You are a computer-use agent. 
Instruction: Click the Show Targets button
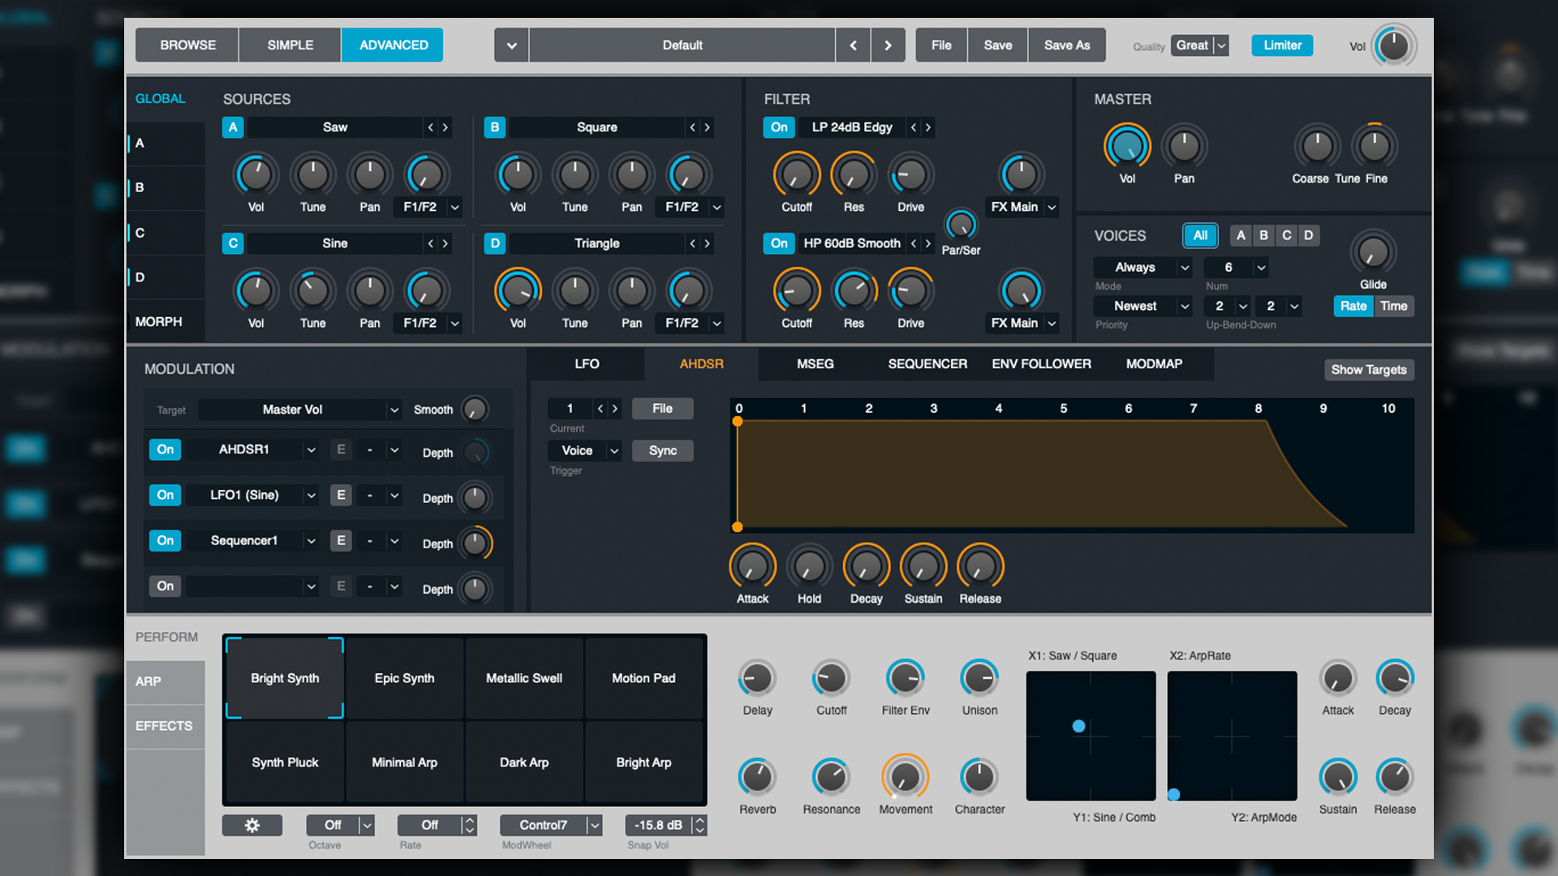tap(1369, 369)
